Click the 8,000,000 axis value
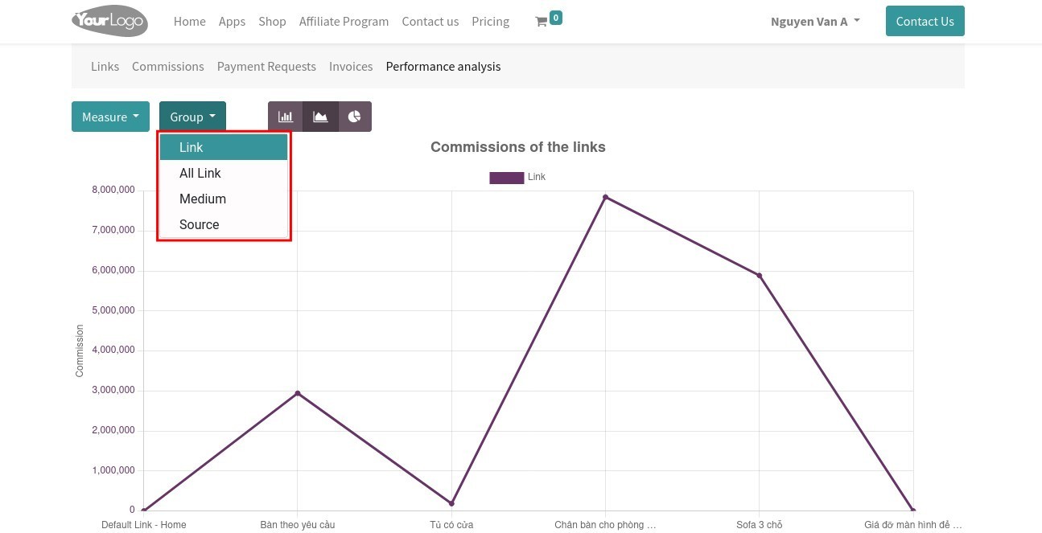Screen dimensions: 1042x533 tap(113, 191)
